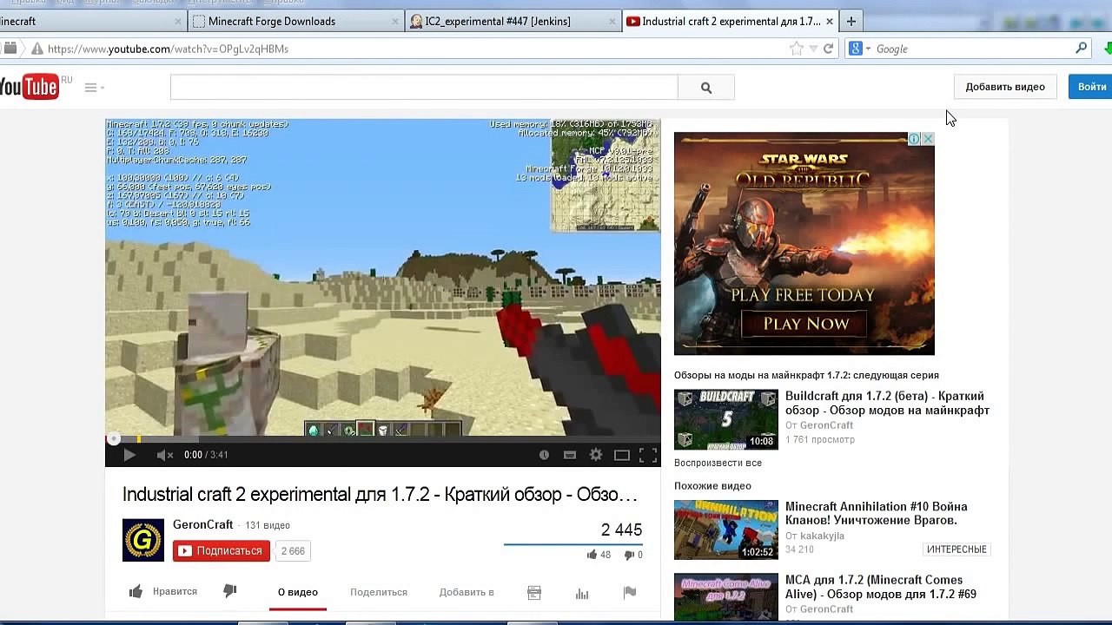Open the video transcript icon
This screenshot has height=625, width=1112.
point(534,593)
